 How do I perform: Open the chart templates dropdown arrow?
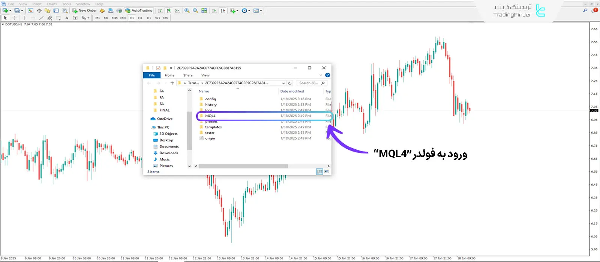pyautogui.click(x=261, y=10)
